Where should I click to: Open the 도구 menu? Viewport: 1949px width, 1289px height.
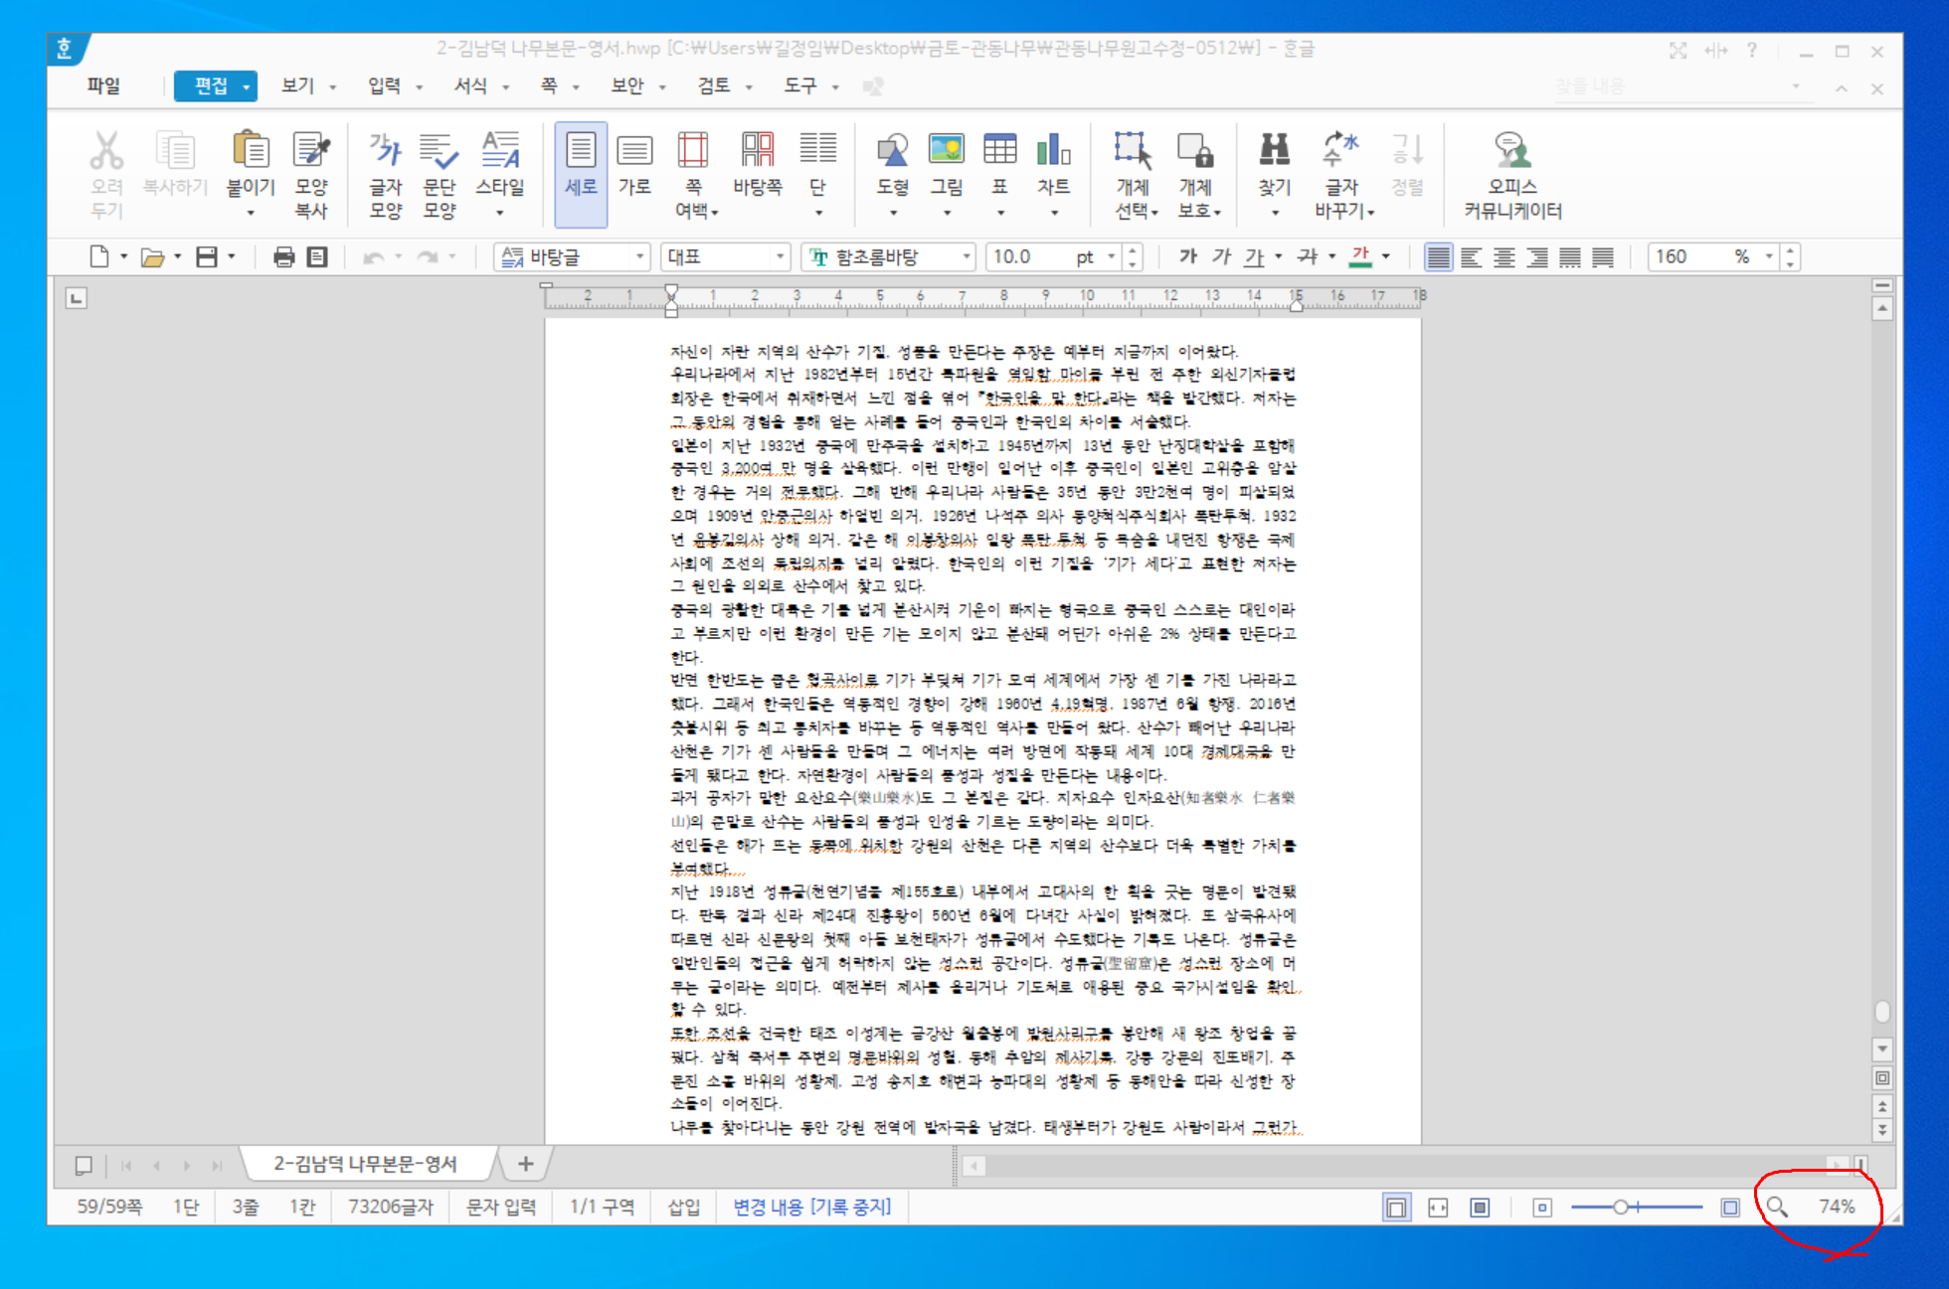799,86
